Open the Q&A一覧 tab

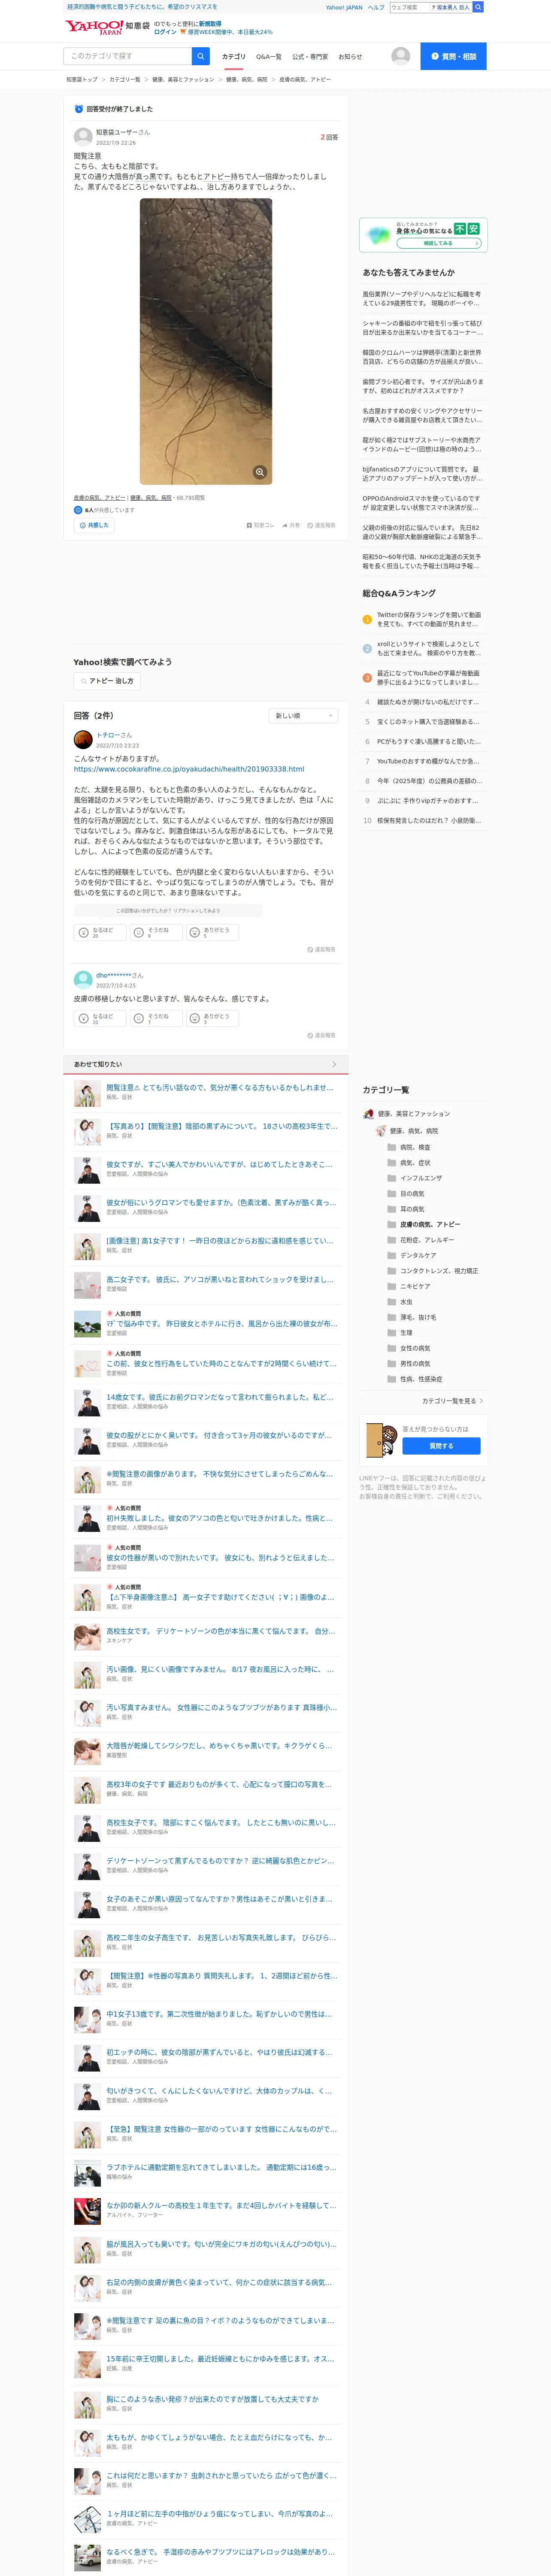point(269,57)
